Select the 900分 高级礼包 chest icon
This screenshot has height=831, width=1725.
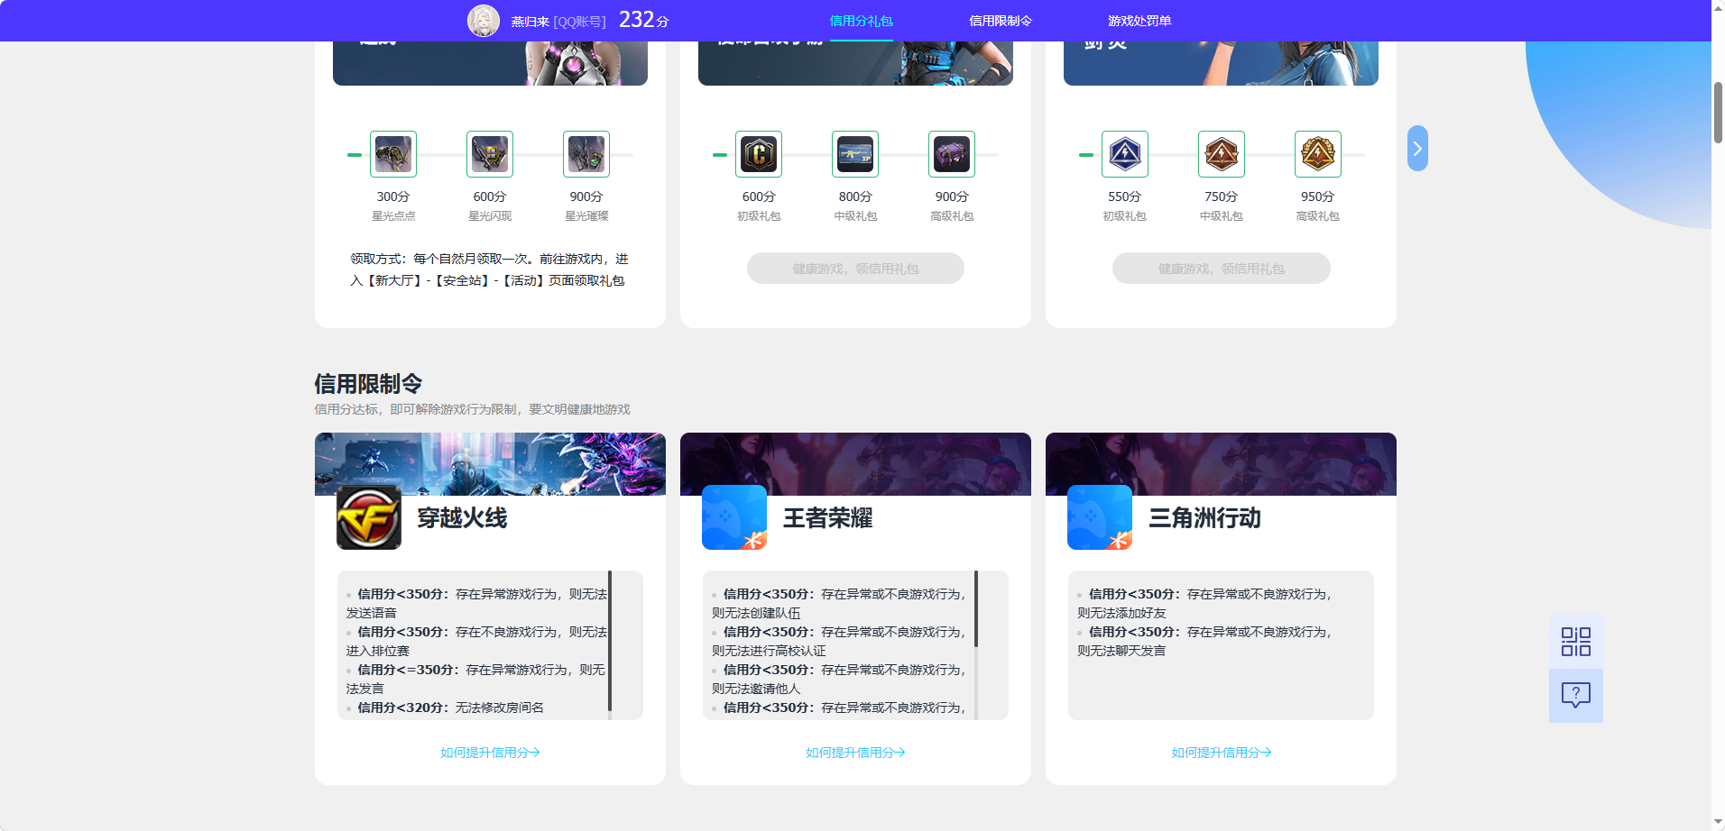point(952,154)
